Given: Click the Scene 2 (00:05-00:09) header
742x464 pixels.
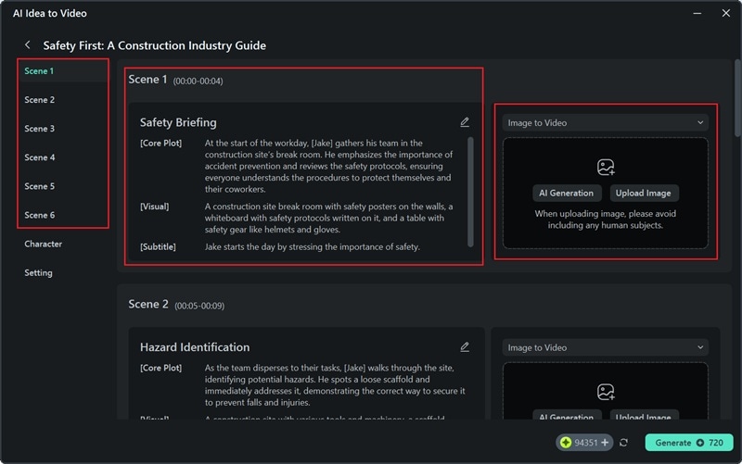Looking at the screenshot, I should [176, 305].
